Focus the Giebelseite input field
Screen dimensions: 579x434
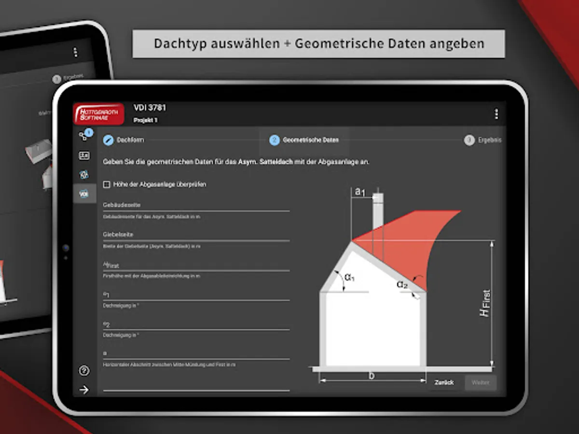[196, 235]
